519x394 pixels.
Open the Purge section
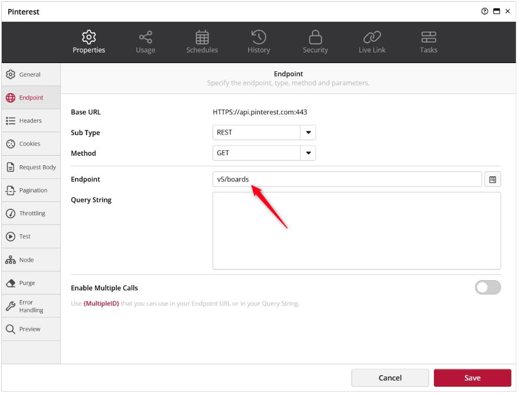click(x=31, y=284)
